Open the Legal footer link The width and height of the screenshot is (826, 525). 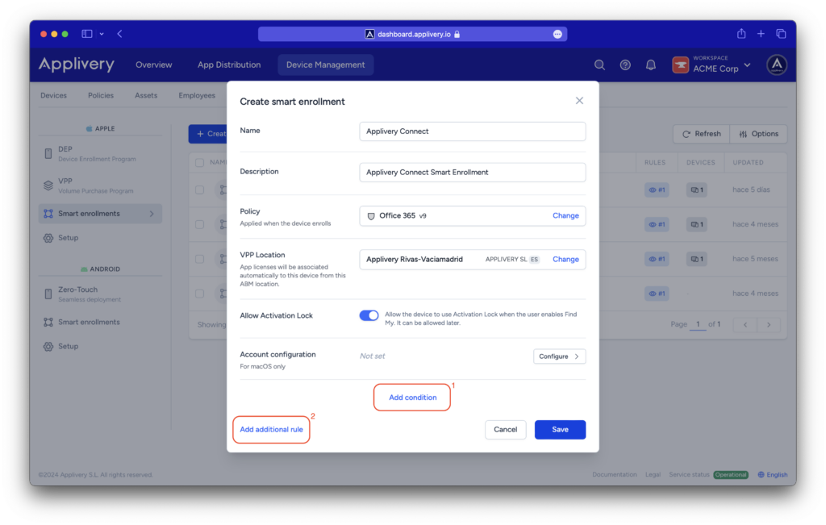point(653,474)
